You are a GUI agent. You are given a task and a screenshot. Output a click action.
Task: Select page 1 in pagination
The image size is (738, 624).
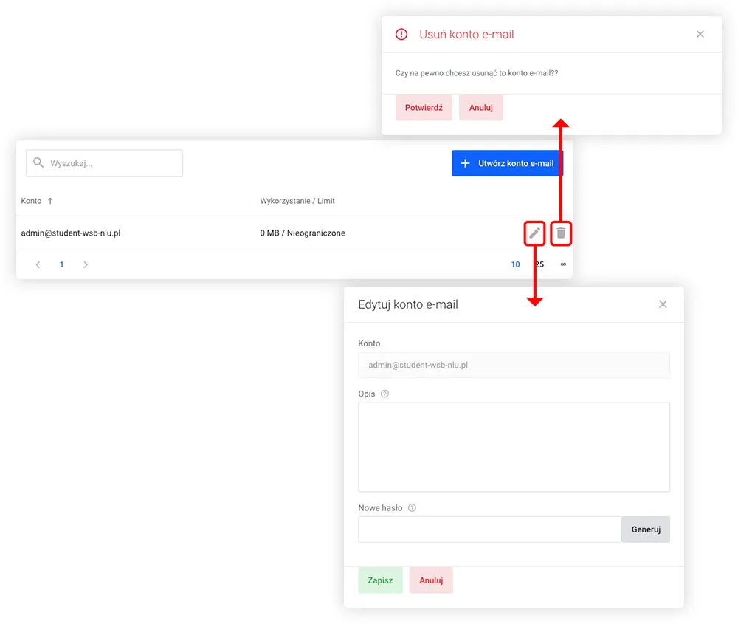tap(62, 264)
